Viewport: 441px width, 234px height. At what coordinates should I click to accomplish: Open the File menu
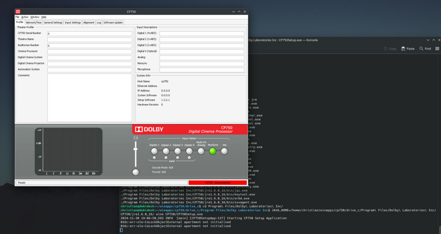(x=17, y=17)
